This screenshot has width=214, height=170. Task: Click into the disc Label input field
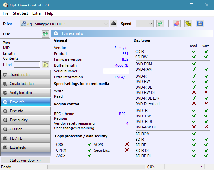tap(27, 65)
